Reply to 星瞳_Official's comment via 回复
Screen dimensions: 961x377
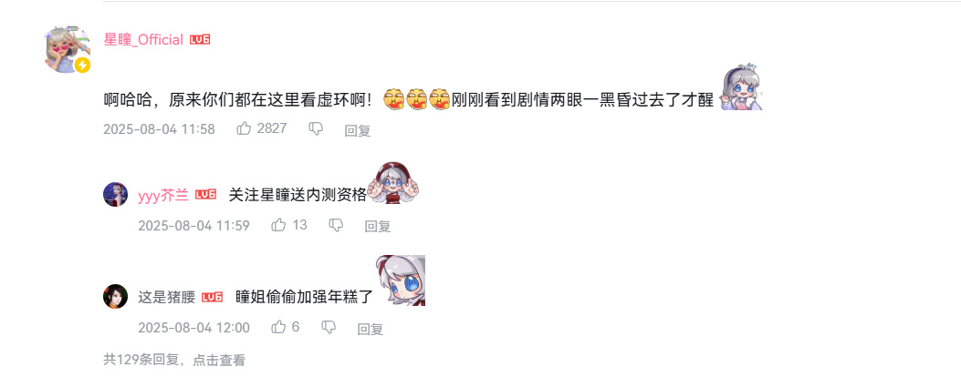pyautogui.click(x=358, y=129)
